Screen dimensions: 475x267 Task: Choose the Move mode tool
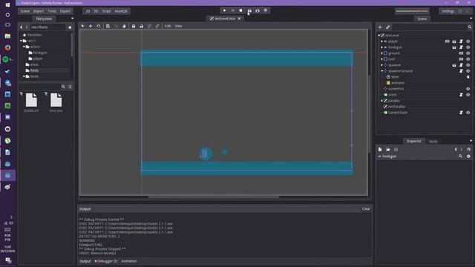click(91, 26)
